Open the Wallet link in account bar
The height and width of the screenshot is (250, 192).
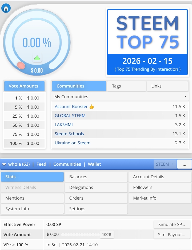coord(94,164)
